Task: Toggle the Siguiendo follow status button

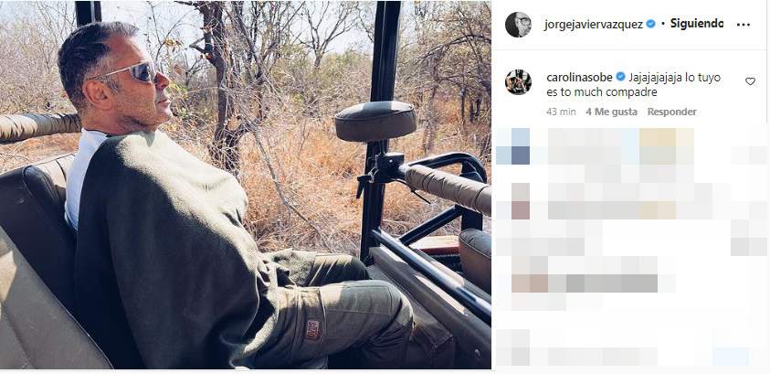Action: pos(698,24)
